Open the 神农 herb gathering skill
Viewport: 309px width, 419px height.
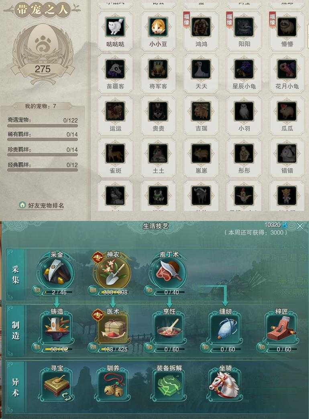coord(113,272)
